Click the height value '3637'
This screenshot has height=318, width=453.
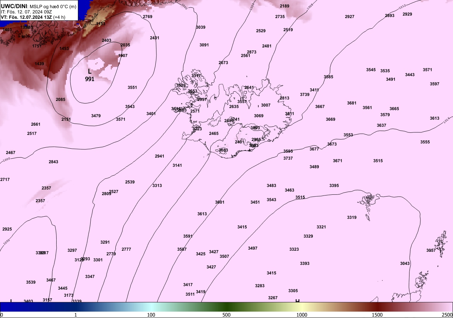click(x=382, y=125)
